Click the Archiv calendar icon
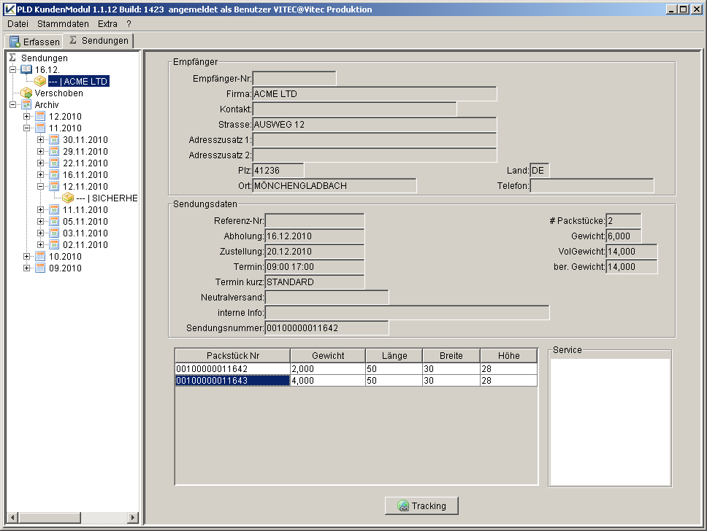This screenshot has height=531, width=707. coord(26,105)
